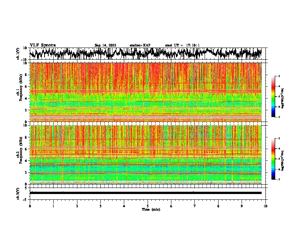Click the solid black ch.3 signal bar
Viewport: 299px width, 231px height.
146,193
